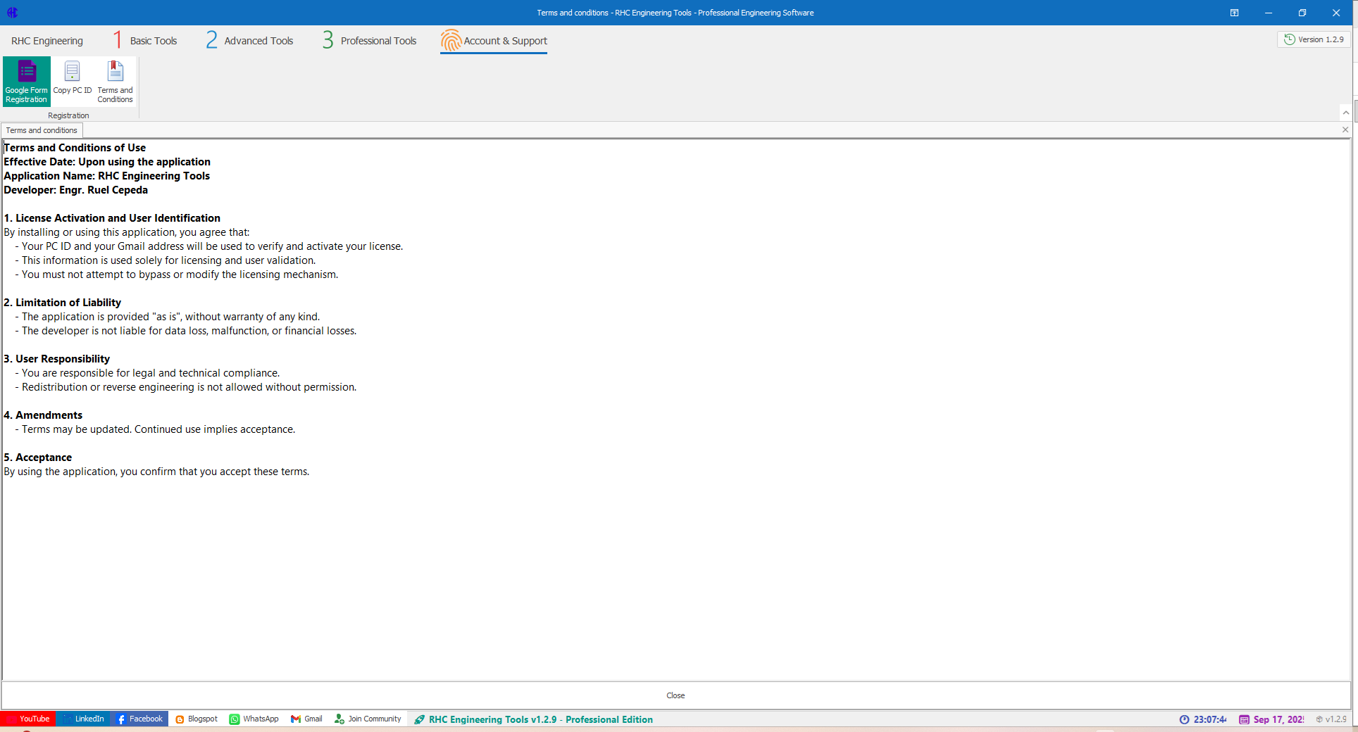Switch to the Basic Tools tab
This screenshot has height=732, width=1358.
point(146,41)
